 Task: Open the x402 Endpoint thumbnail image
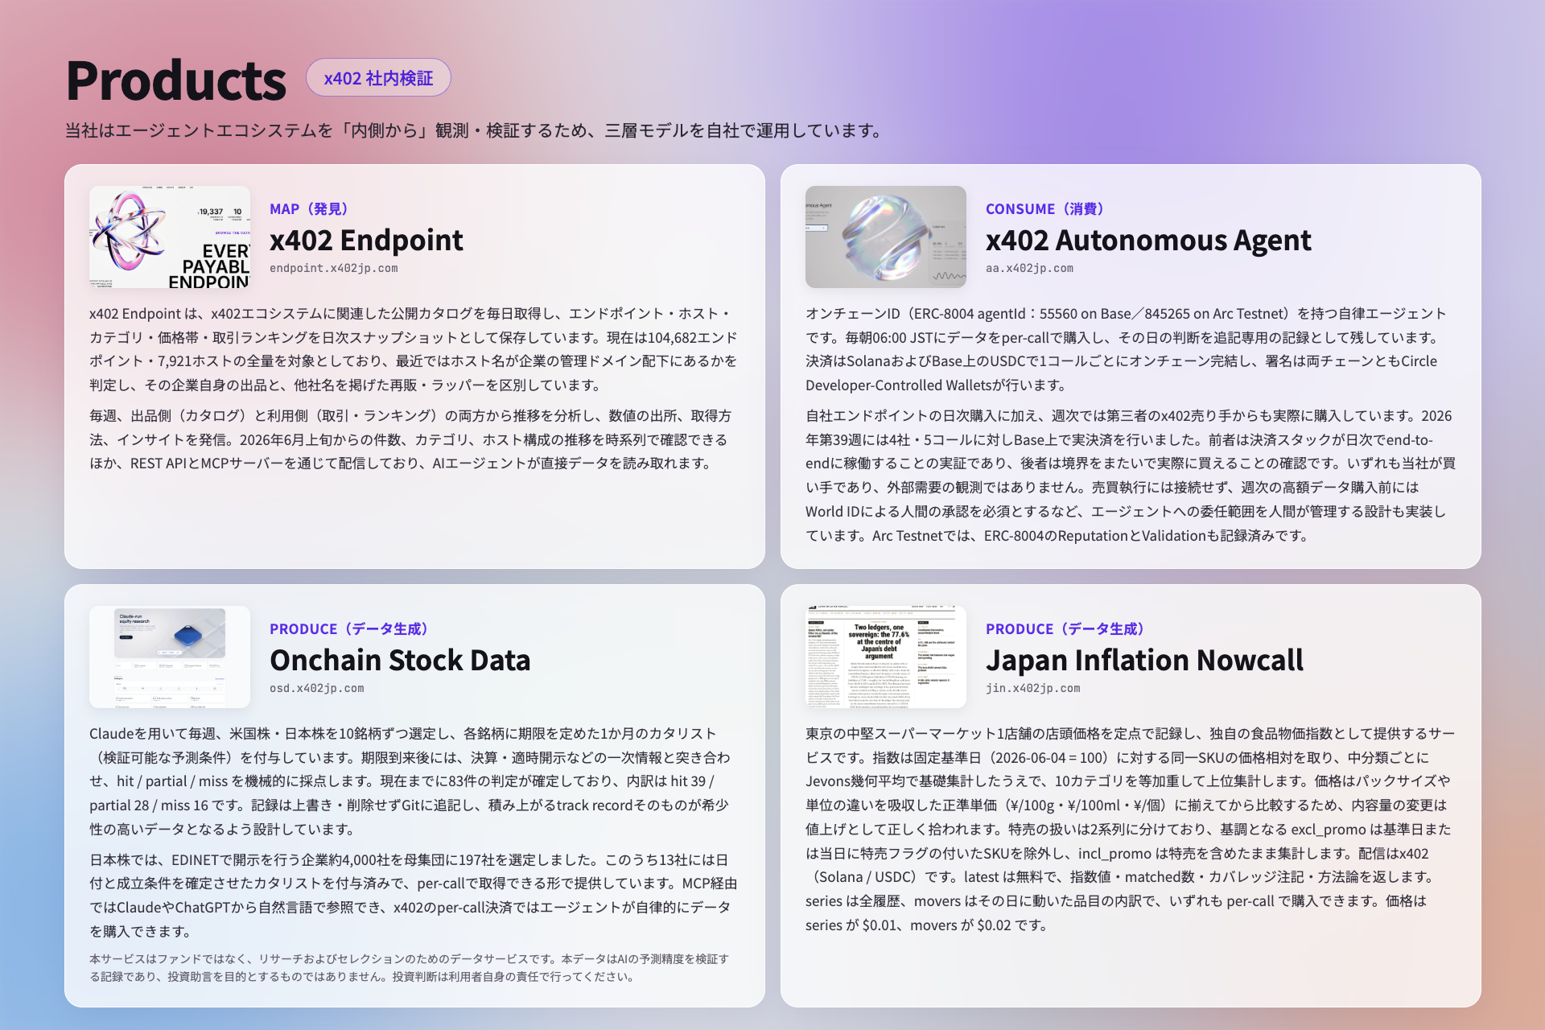pyautogui.click(x=170, y=237)
